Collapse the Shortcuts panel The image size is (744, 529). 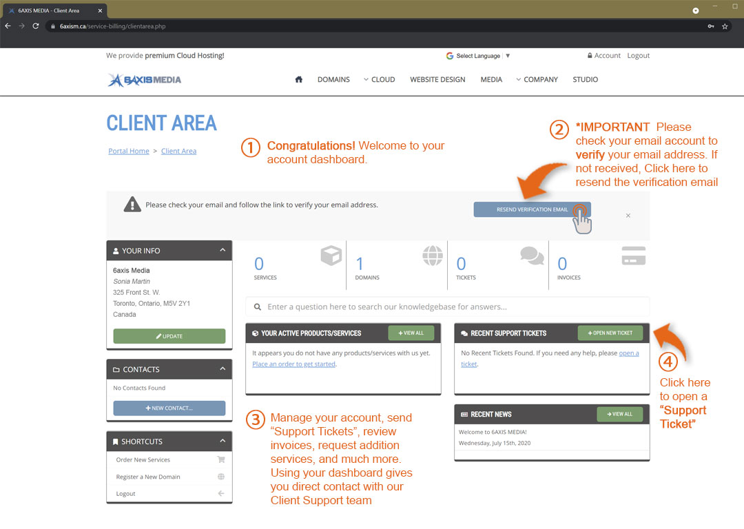(x=223, y=441)
